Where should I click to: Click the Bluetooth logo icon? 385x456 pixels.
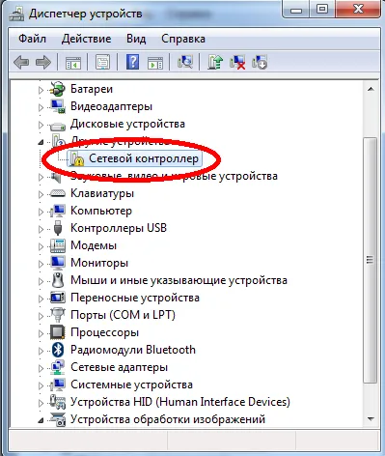pos(58,350)
